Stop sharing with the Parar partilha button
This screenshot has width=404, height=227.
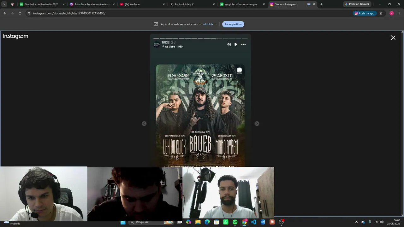click(x=233, y=24)
